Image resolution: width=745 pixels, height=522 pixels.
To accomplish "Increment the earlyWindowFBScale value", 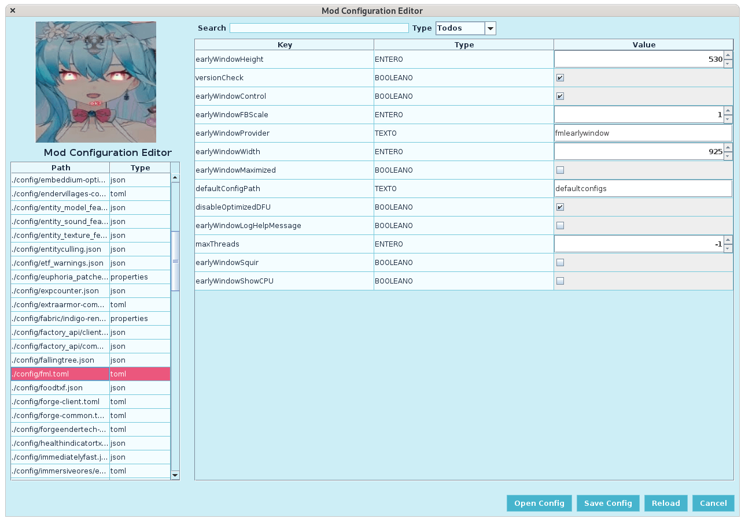I will [728, 110].
